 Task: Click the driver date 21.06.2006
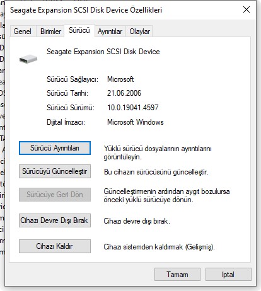coord(124,93)
